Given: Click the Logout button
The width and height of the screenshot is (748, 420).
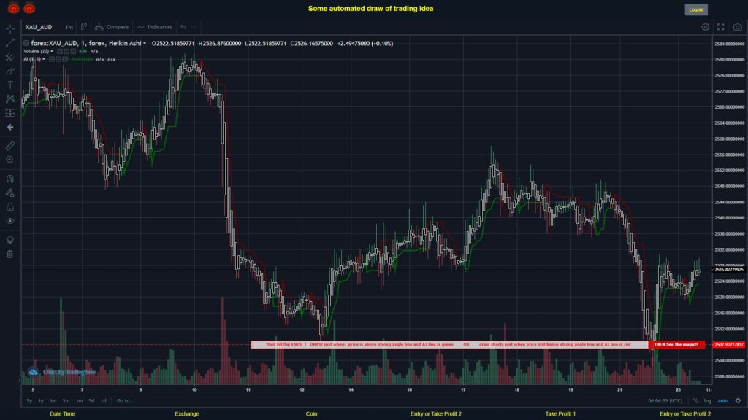Looking at the screenshot, I should point(696,9).
